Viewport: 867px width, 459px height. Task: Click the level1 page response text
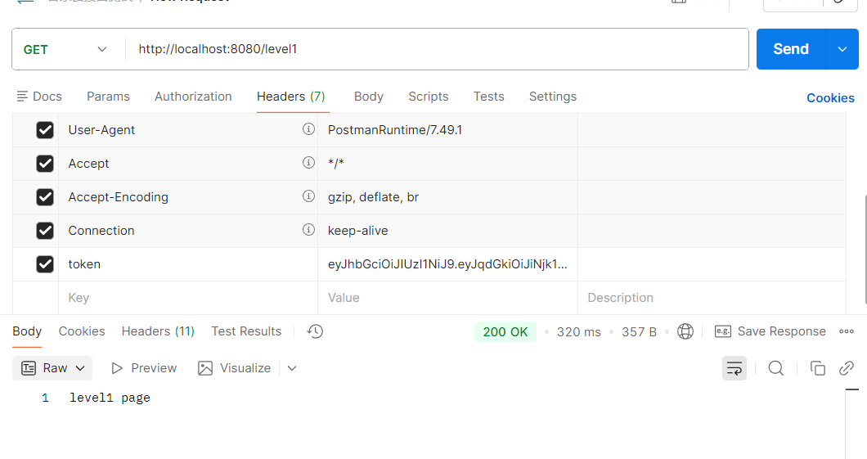pos(110,398)
